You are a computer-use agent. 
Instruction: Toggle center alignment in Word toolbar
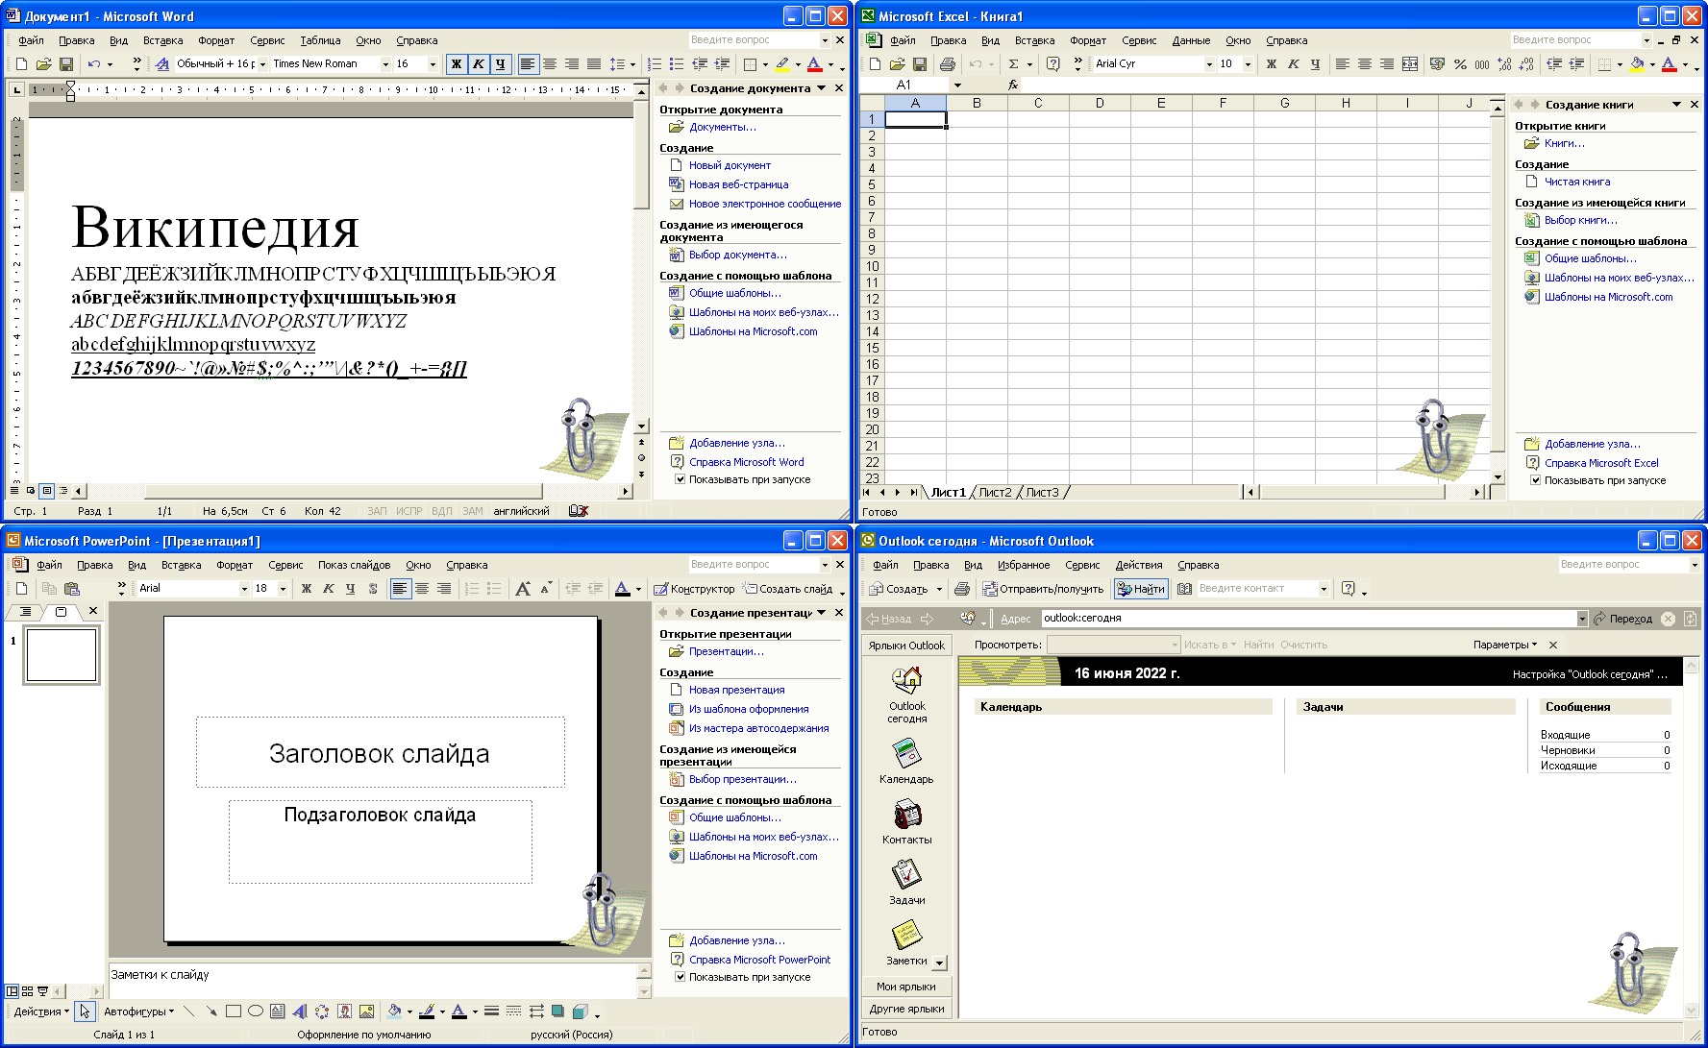tap(549, 63)
